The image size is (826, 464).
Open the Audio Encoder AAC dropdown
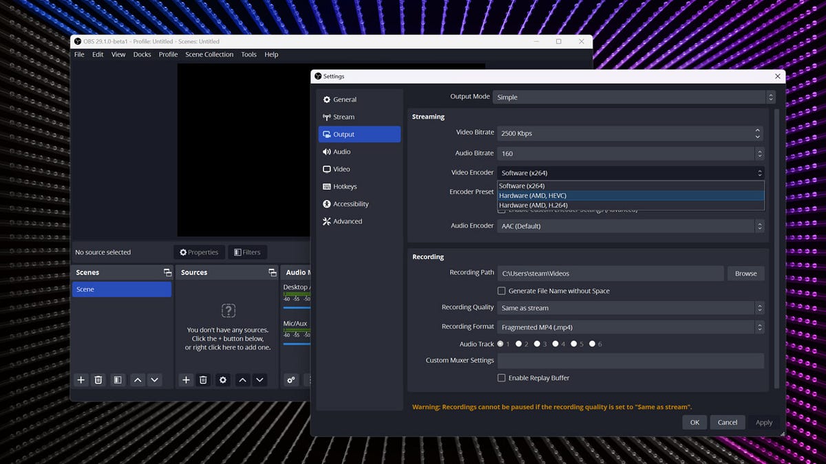(x=631, y=226)
